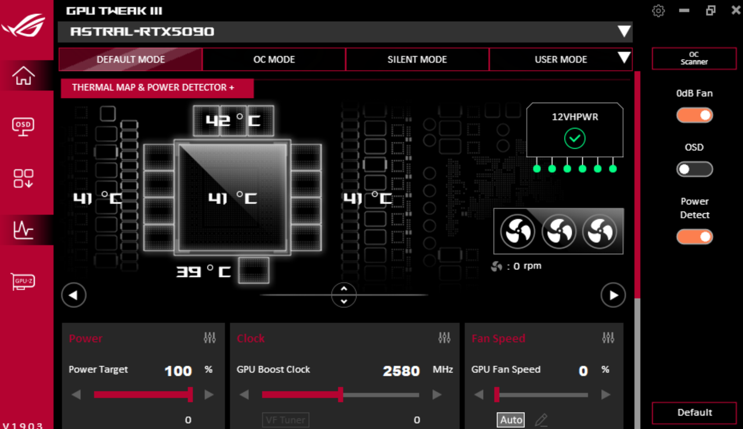The width and height of the screenshot is (743, 429).
Task: Turn off Power Detect
Action: [694, 236]
